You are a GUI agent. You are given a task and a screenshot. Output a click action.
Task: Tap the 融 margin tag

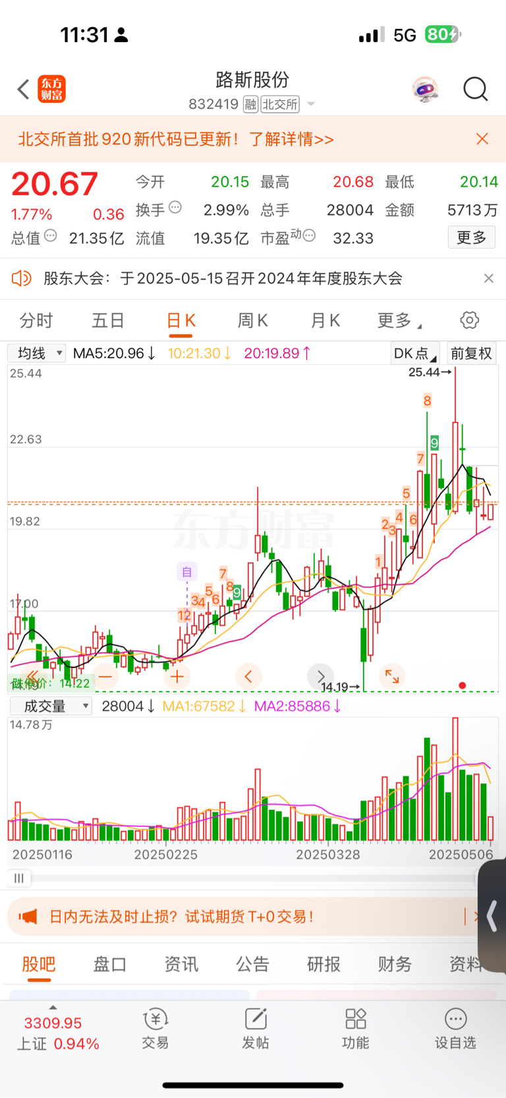click(x=250, y=104)
